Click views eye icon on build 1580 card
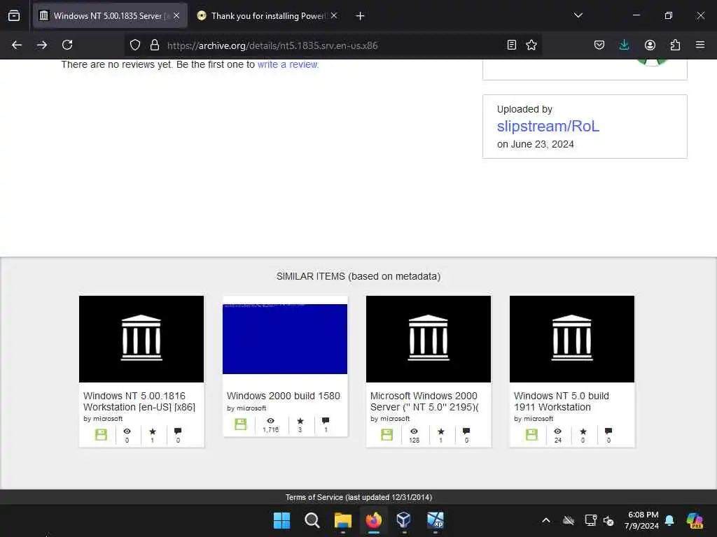717x537 pixels. click(x=271, y=420)
